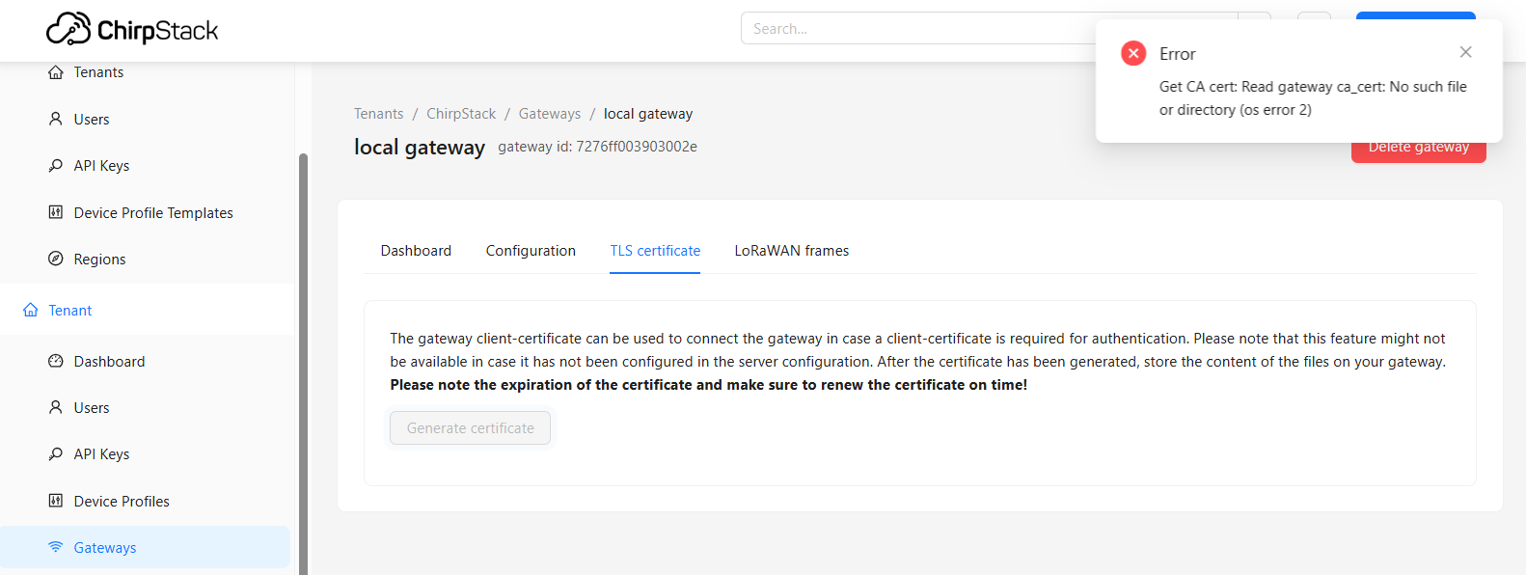Click the Delete gateway button
The height and width of the screenshot is (575, 1526).
pos(1418,149)
